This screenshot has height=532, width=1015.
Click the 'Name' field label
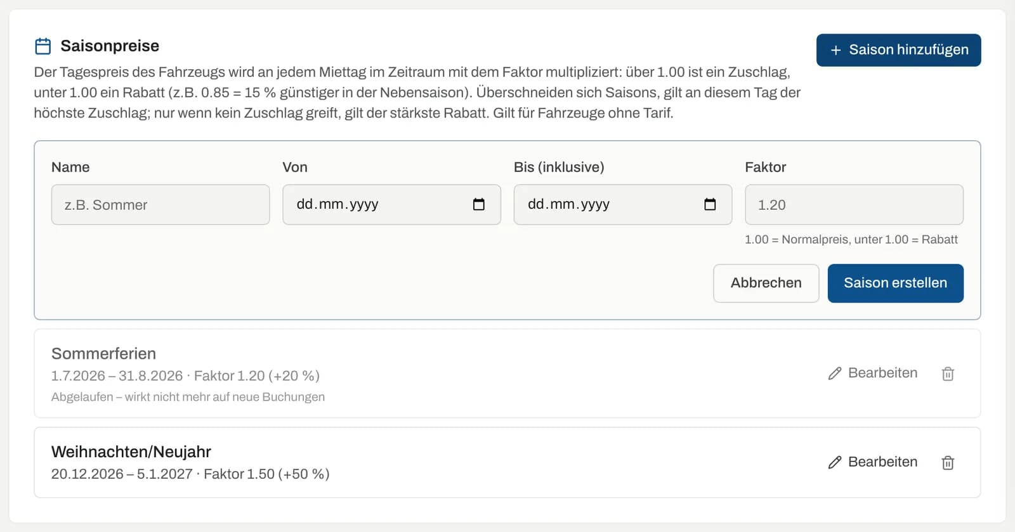[70, 167]
